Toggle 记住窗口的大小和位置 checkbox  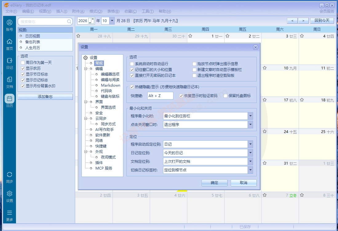[x=132, y=70]
